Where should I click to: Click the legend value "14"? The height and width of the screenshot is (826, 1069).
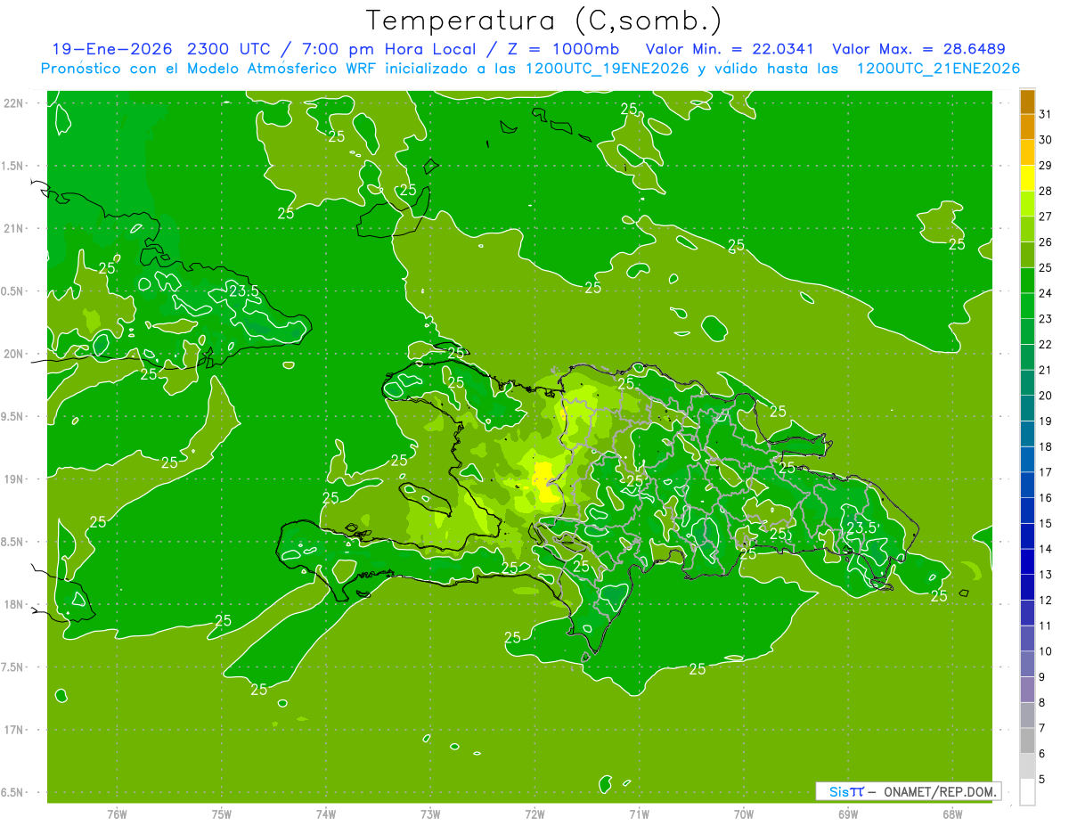(x=1045, y=549)
